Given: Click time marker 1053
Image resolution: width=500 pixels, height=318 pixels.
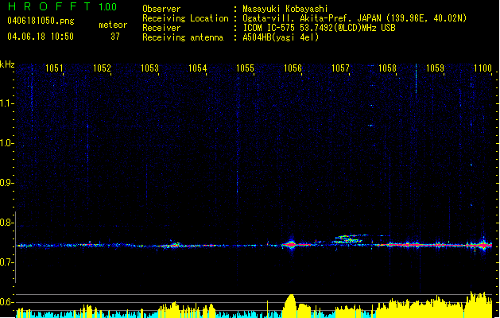Looking at the screenshot, I should click(149, 68).
